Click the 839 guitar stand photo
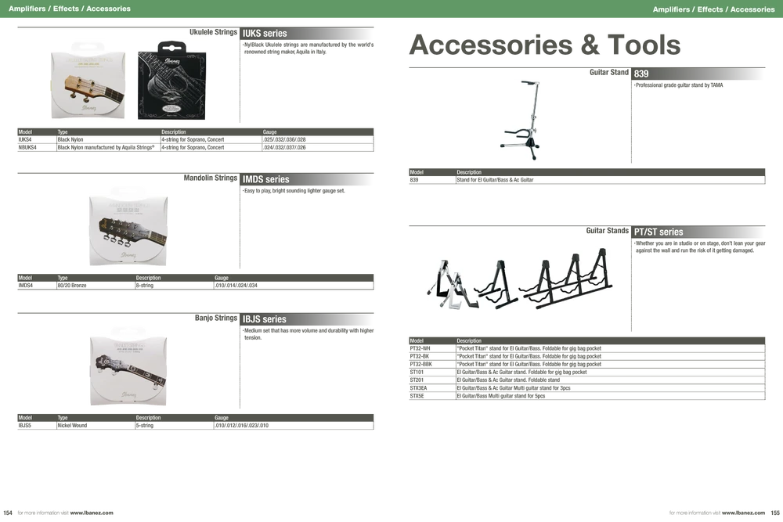This screenshot has width=783, height=522. pos(521,120)
